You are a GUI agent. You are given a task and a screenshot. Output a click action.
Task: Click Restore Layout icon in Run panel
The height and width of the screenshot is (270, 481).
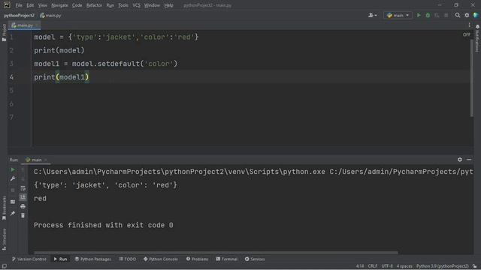coord(13,202)
